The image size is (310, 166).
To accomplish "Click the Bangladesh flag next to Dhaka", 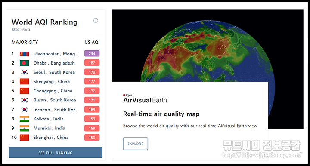I will [x=24, y=63].
